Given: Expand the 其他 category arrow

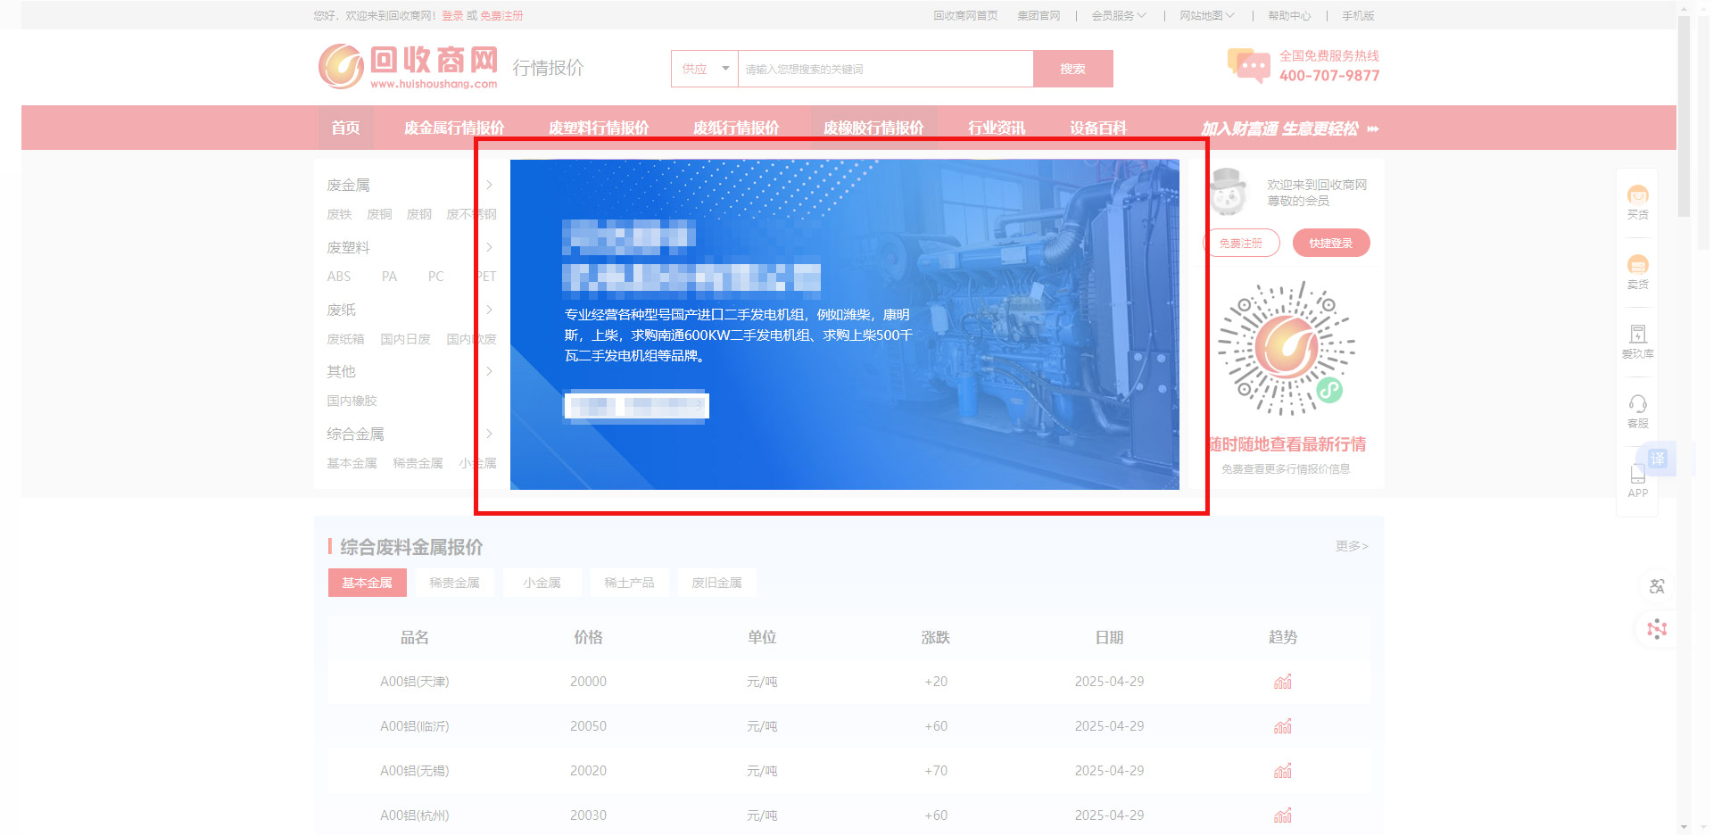Looking at the screenshot, I should [489, 371].
